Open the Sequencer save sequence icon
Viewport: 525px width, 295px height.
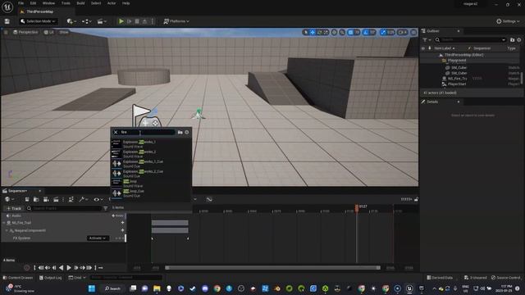click(27, 200)
